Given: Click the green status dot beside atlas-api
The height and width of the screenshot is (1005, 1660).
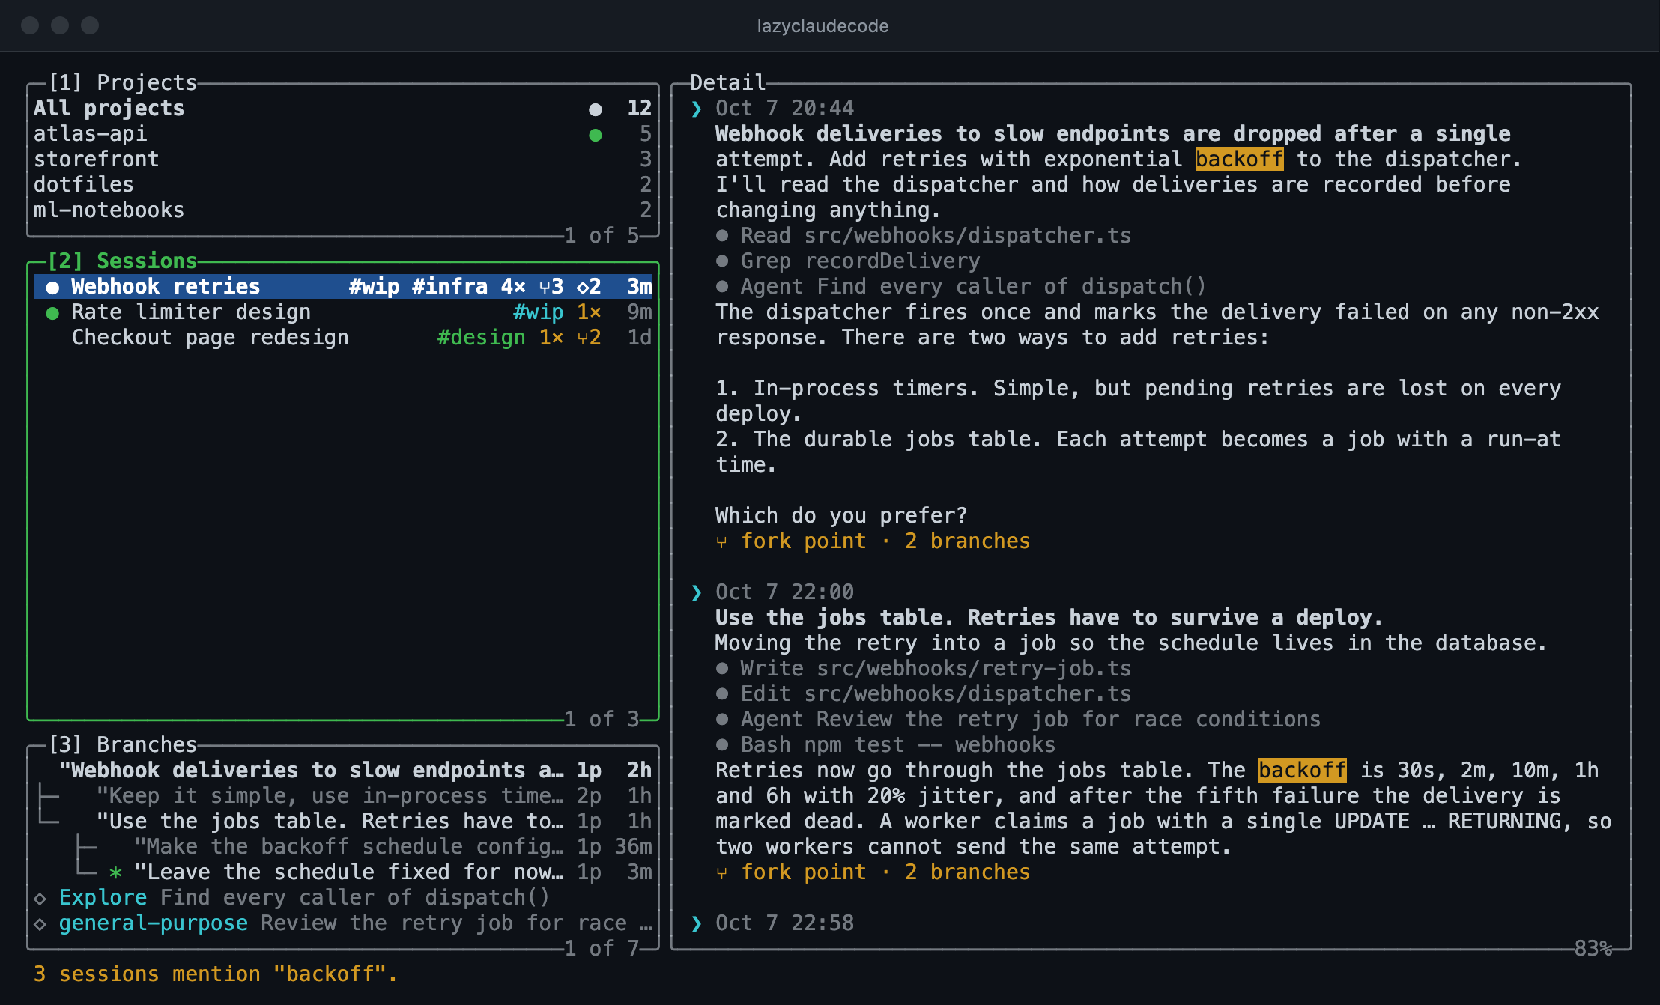Looking at the screenshot, I should point(596,135).
